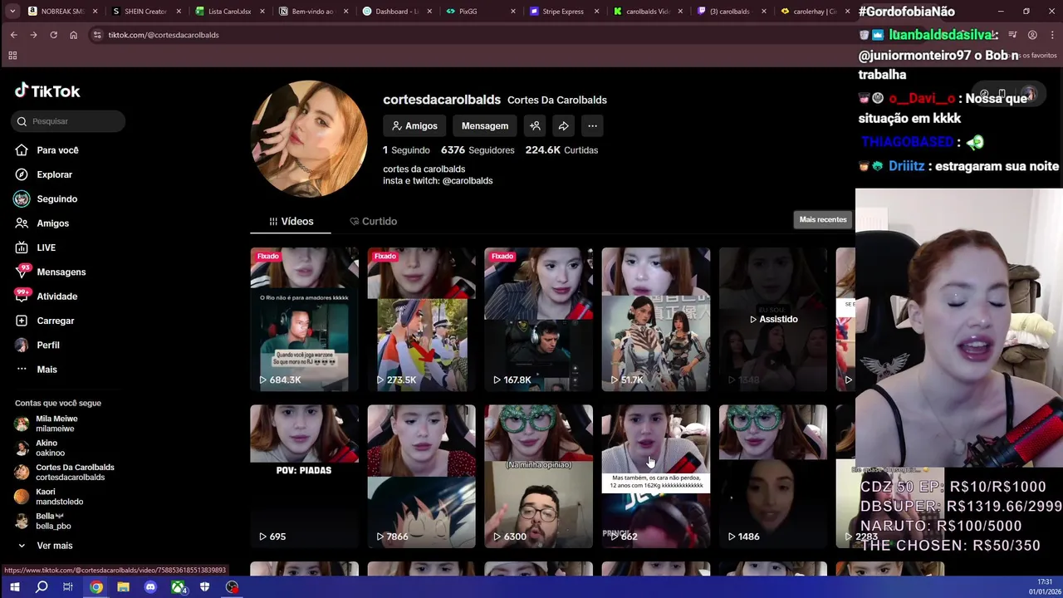Image resolution: width=1063 pixels, height=598 pixels.
Task: Open followed account Cortes Da Carolbalds
Action: [65, 472]
